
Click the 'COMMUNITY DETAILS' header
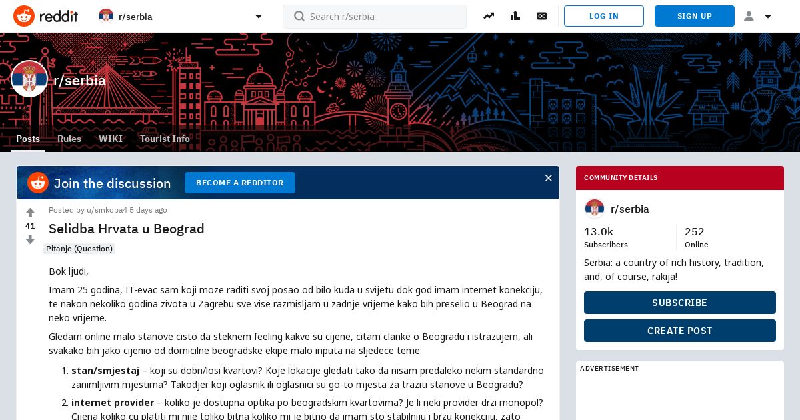coord(621,178)
